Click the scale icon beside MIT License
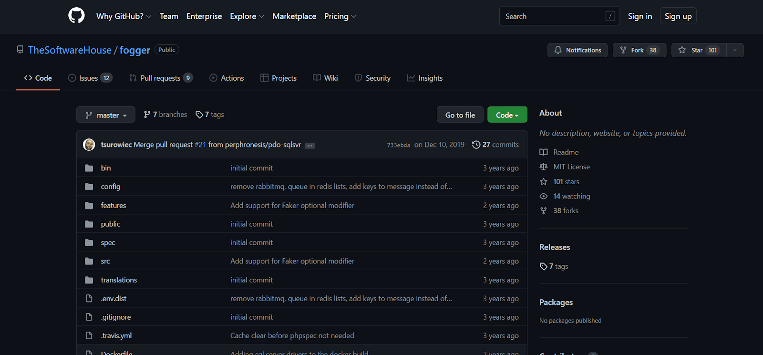Screen dimensions: 763x355 click(x=544, y=167)
